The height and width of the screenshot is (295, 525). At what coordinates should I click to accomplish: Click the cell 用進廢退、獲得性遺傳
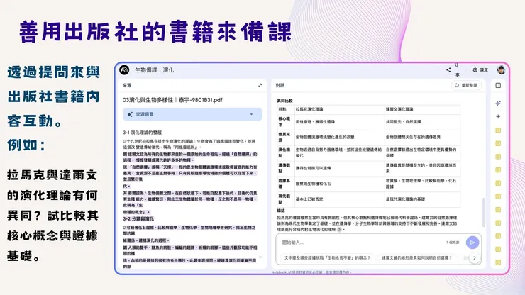click(x=315, y=122)
